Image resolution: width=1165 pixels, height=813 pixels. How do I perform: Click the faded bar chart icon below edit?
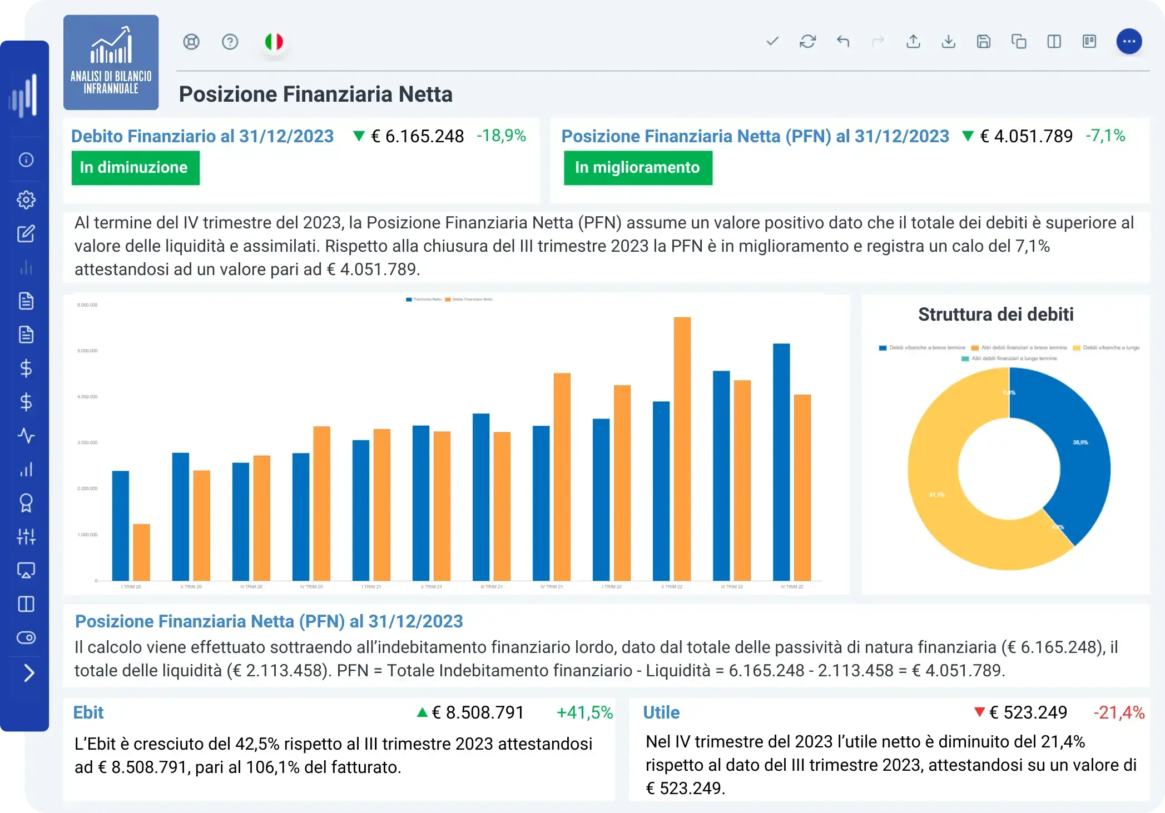pyautogui.click(x=26, y=267)
